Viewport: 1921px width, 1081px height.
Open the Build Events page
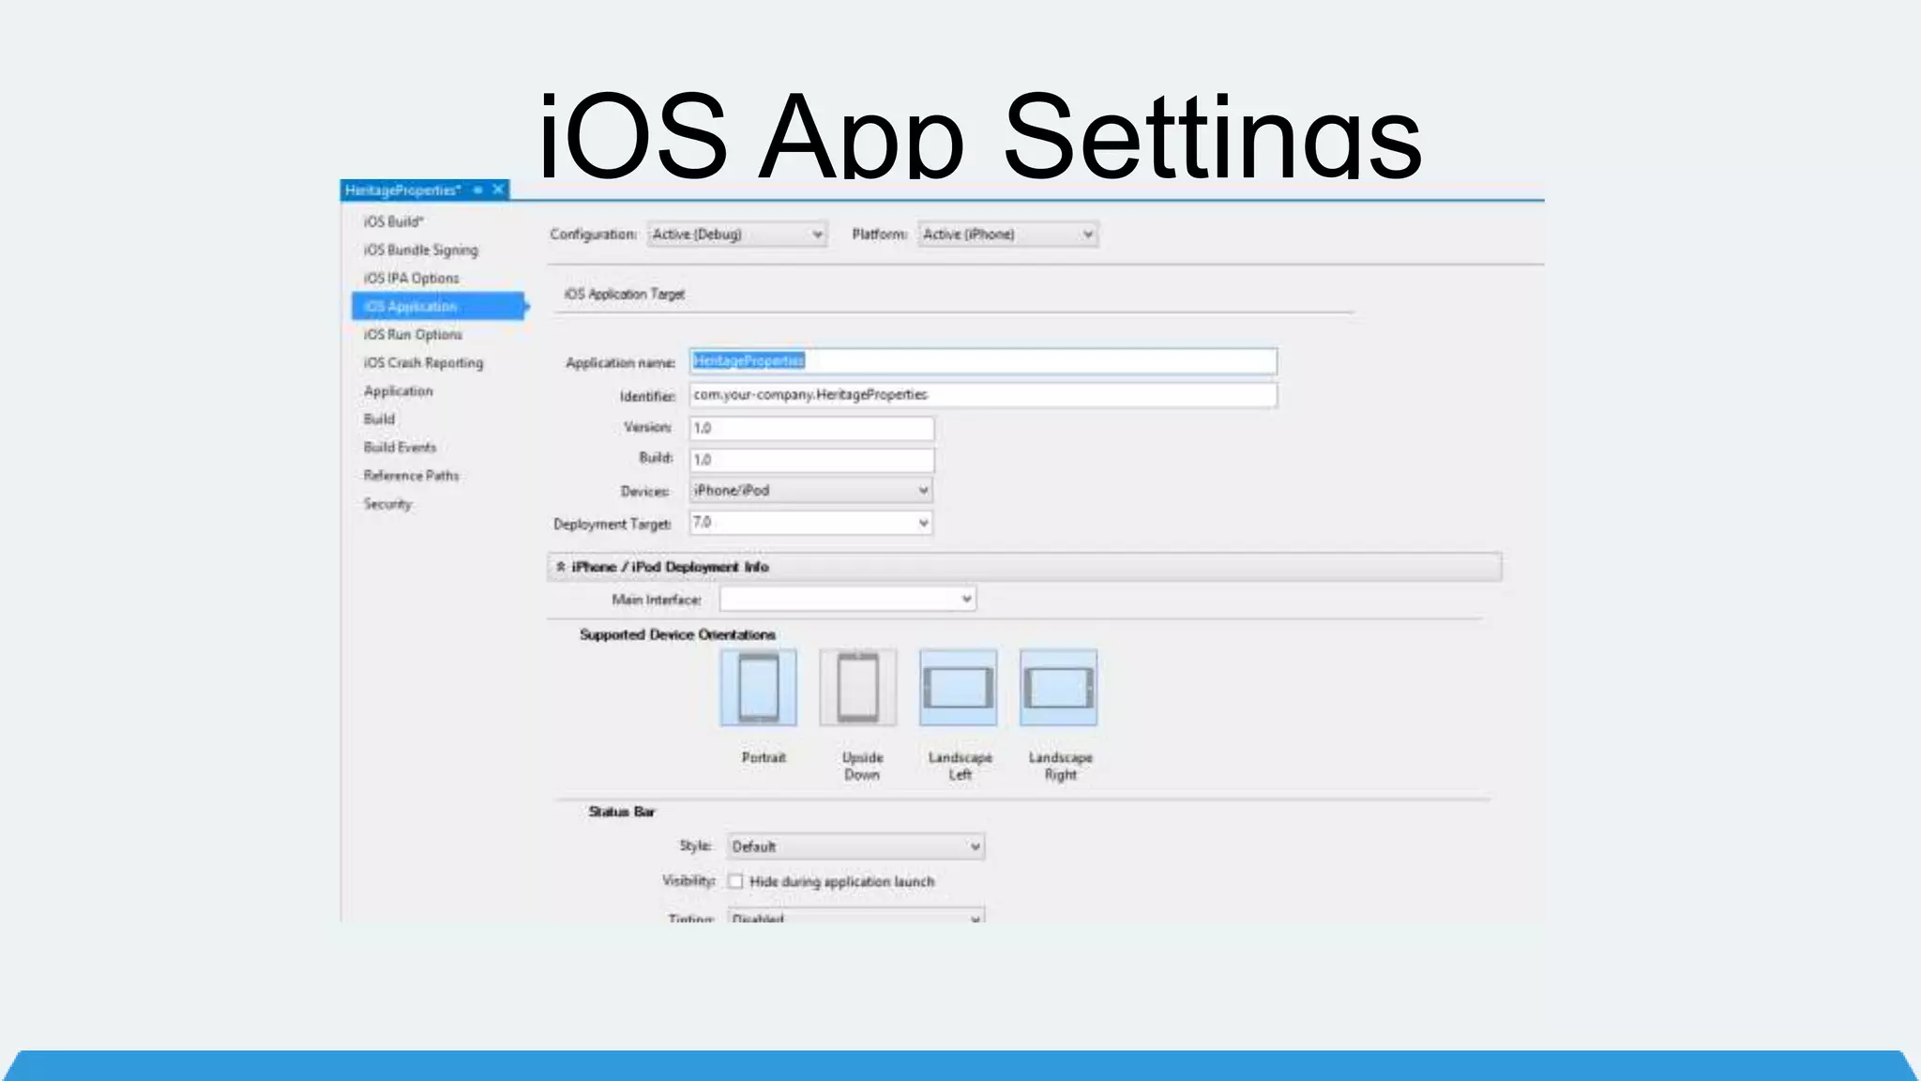400,447
